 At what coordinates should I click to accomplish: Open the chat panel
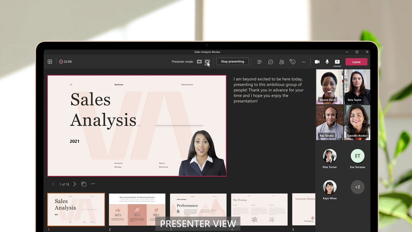coord(271,62)
